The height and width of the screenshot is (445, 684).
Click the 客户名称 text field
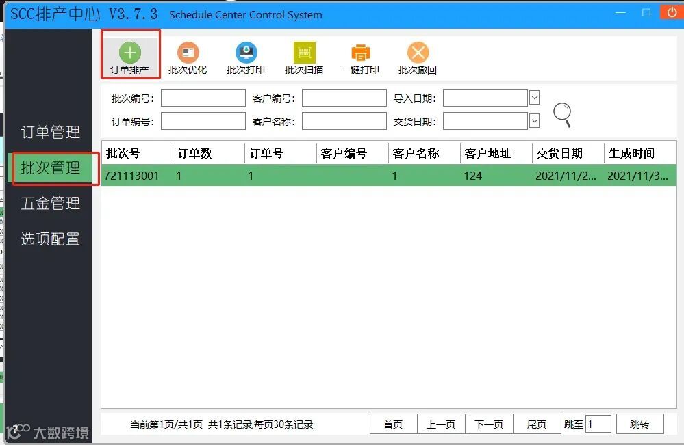click(344, 121)
